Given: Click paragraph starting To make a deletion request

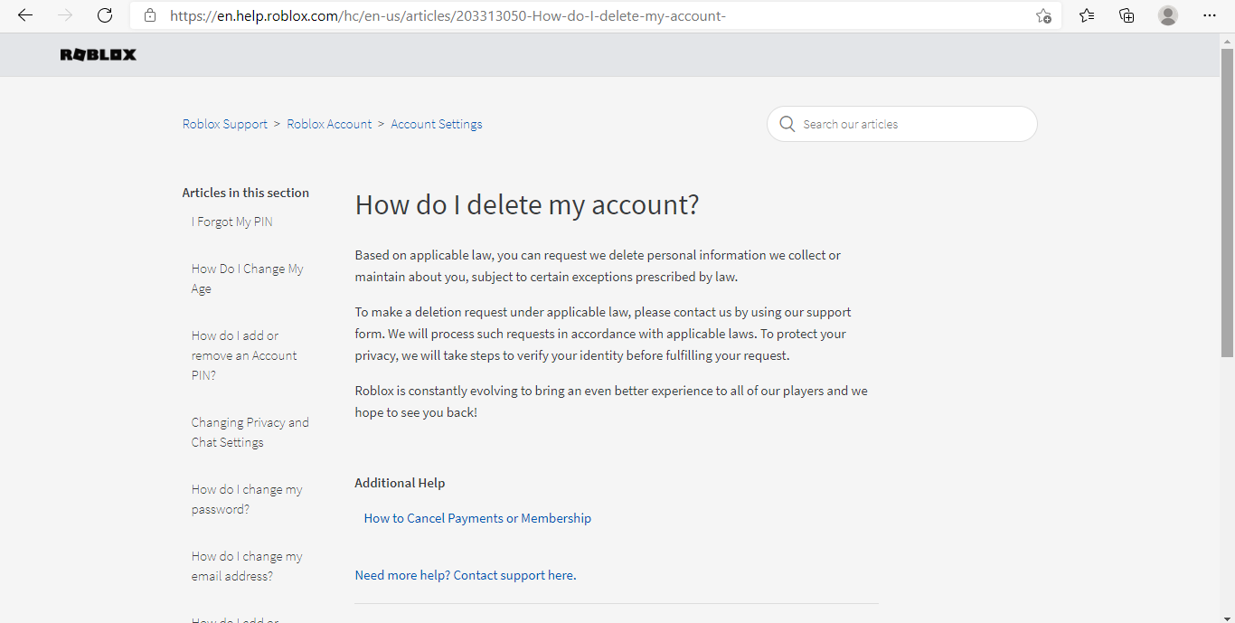Looking at the screenshot, I should click(603, 334).
